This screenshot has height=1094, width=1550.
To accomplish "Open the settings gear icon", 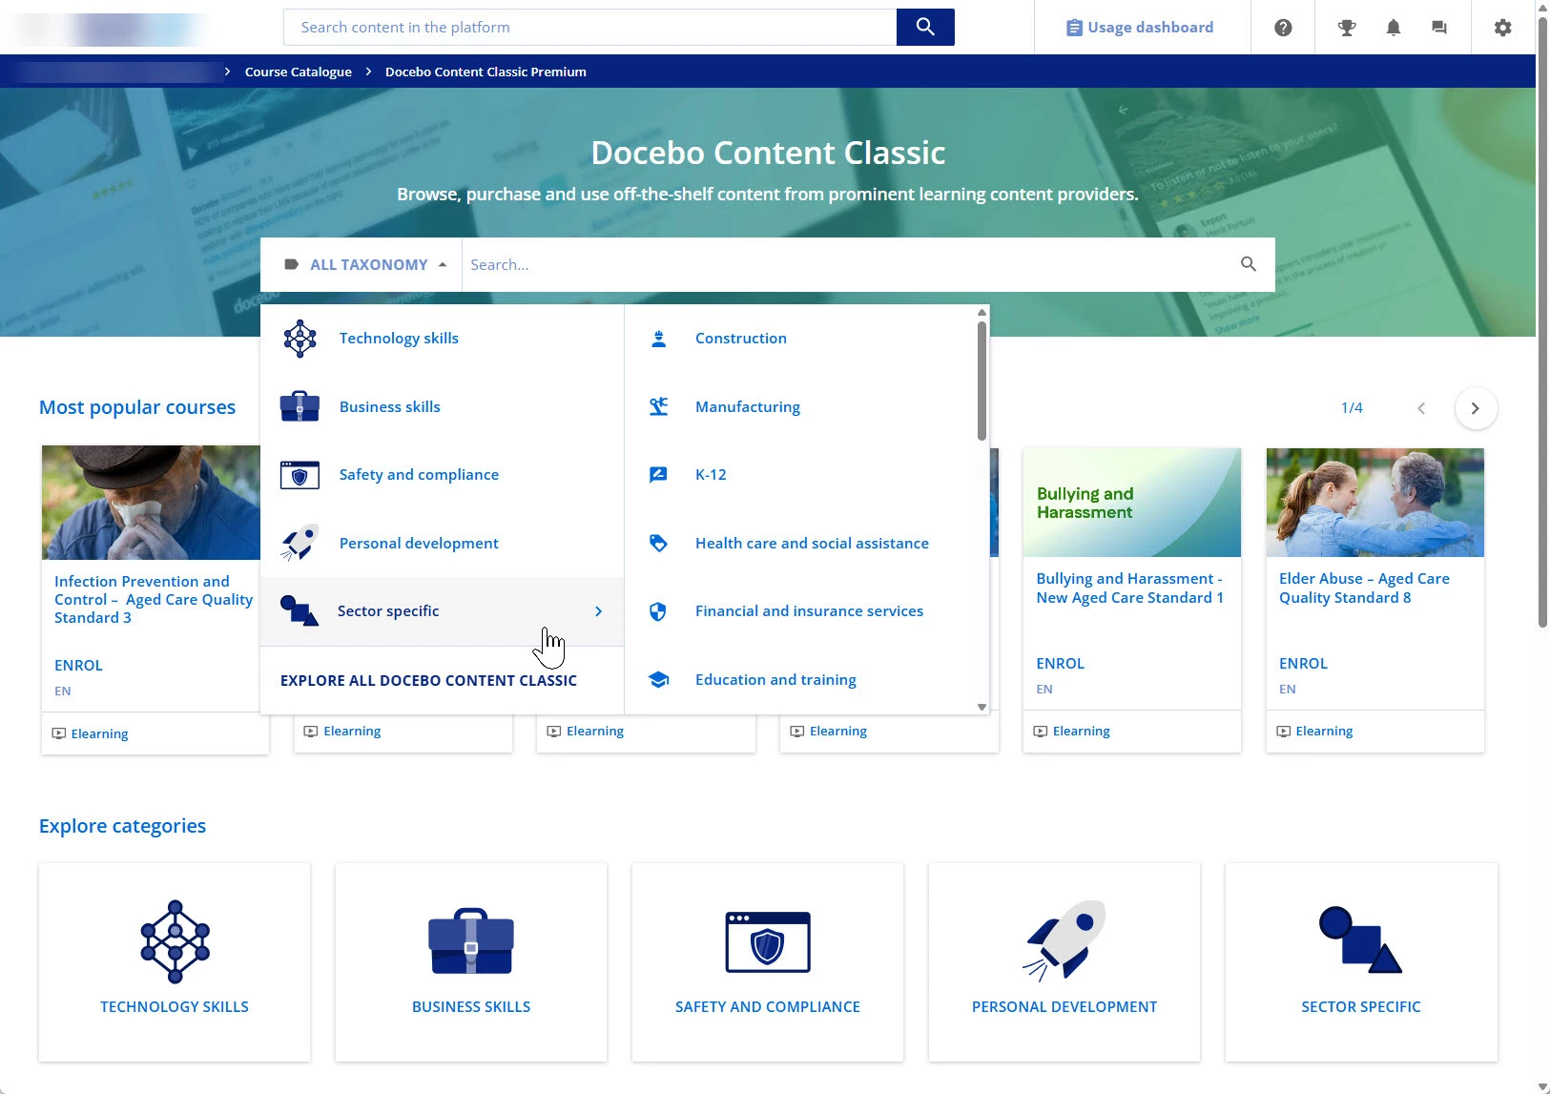I will [1503, 28].
